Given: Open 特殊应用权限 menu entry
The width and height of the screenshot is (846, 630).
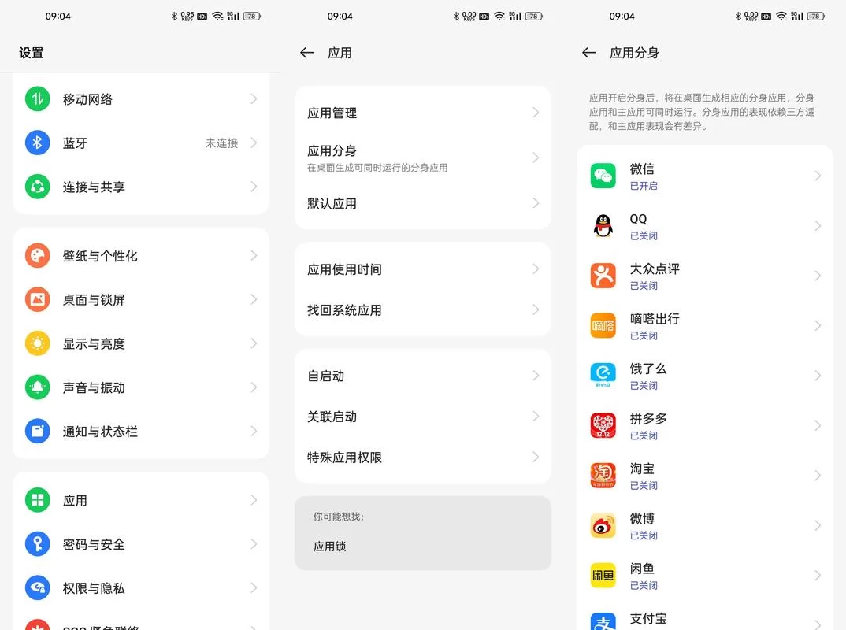Looking at the screenshot, I should (423, 458).
